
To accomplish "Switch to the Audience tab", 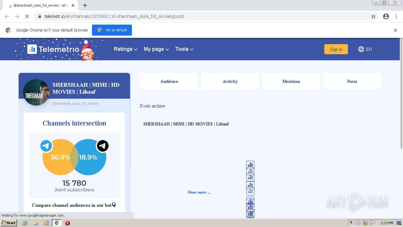I will pos(169,81).
